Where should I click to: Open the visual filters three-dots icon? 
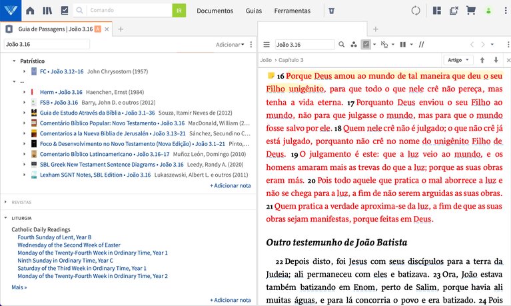354,45
